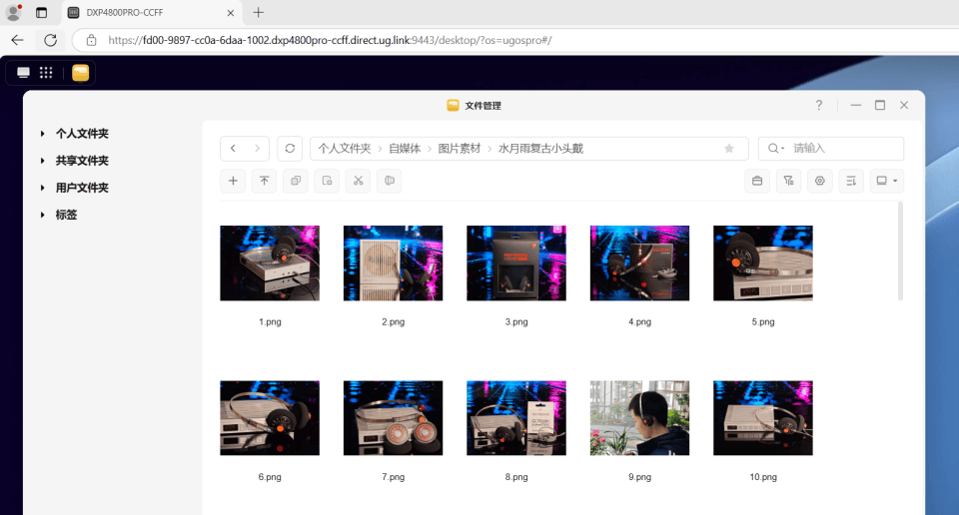Screen dimensions: 959x515
Task: Click the 9.png file name
Action: (639, 477)
